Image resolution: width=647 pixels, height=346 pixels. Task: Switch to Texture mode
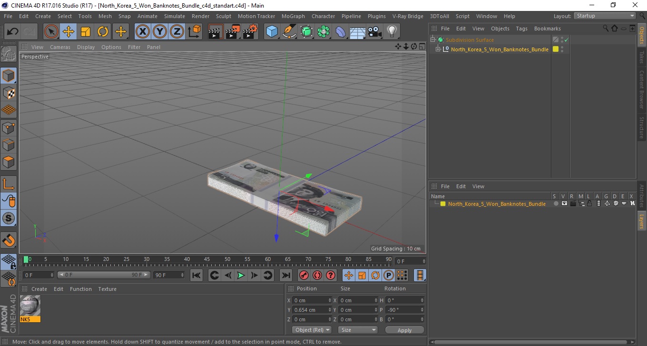9,93
